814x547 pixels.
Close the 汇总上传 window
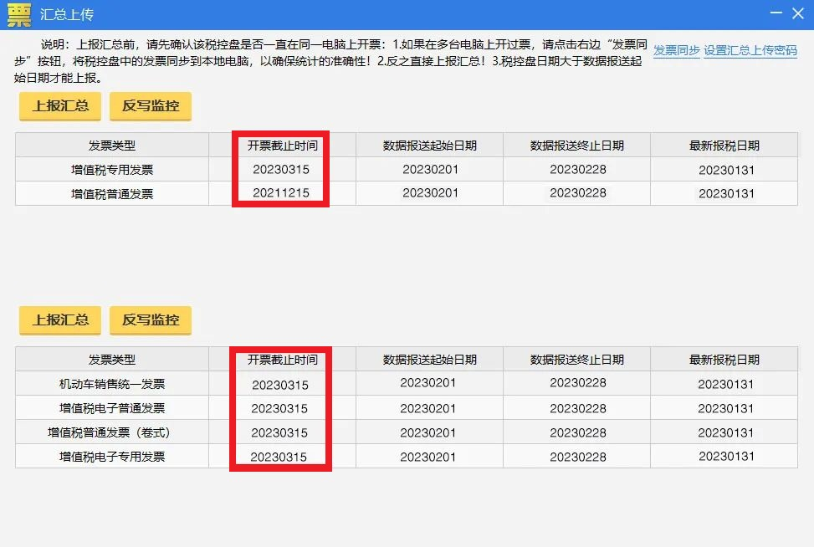pyautogui.click(x=798, y=13)
